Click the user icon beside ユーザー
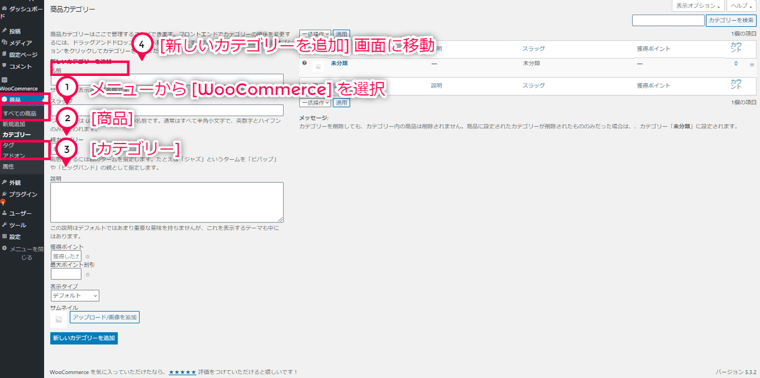Viewport: 760px width, 378px height. (x=5, y=213)
